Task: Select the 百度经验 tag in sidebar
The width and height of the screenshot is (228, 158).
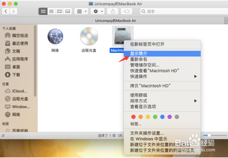Action: click(16, 131)
